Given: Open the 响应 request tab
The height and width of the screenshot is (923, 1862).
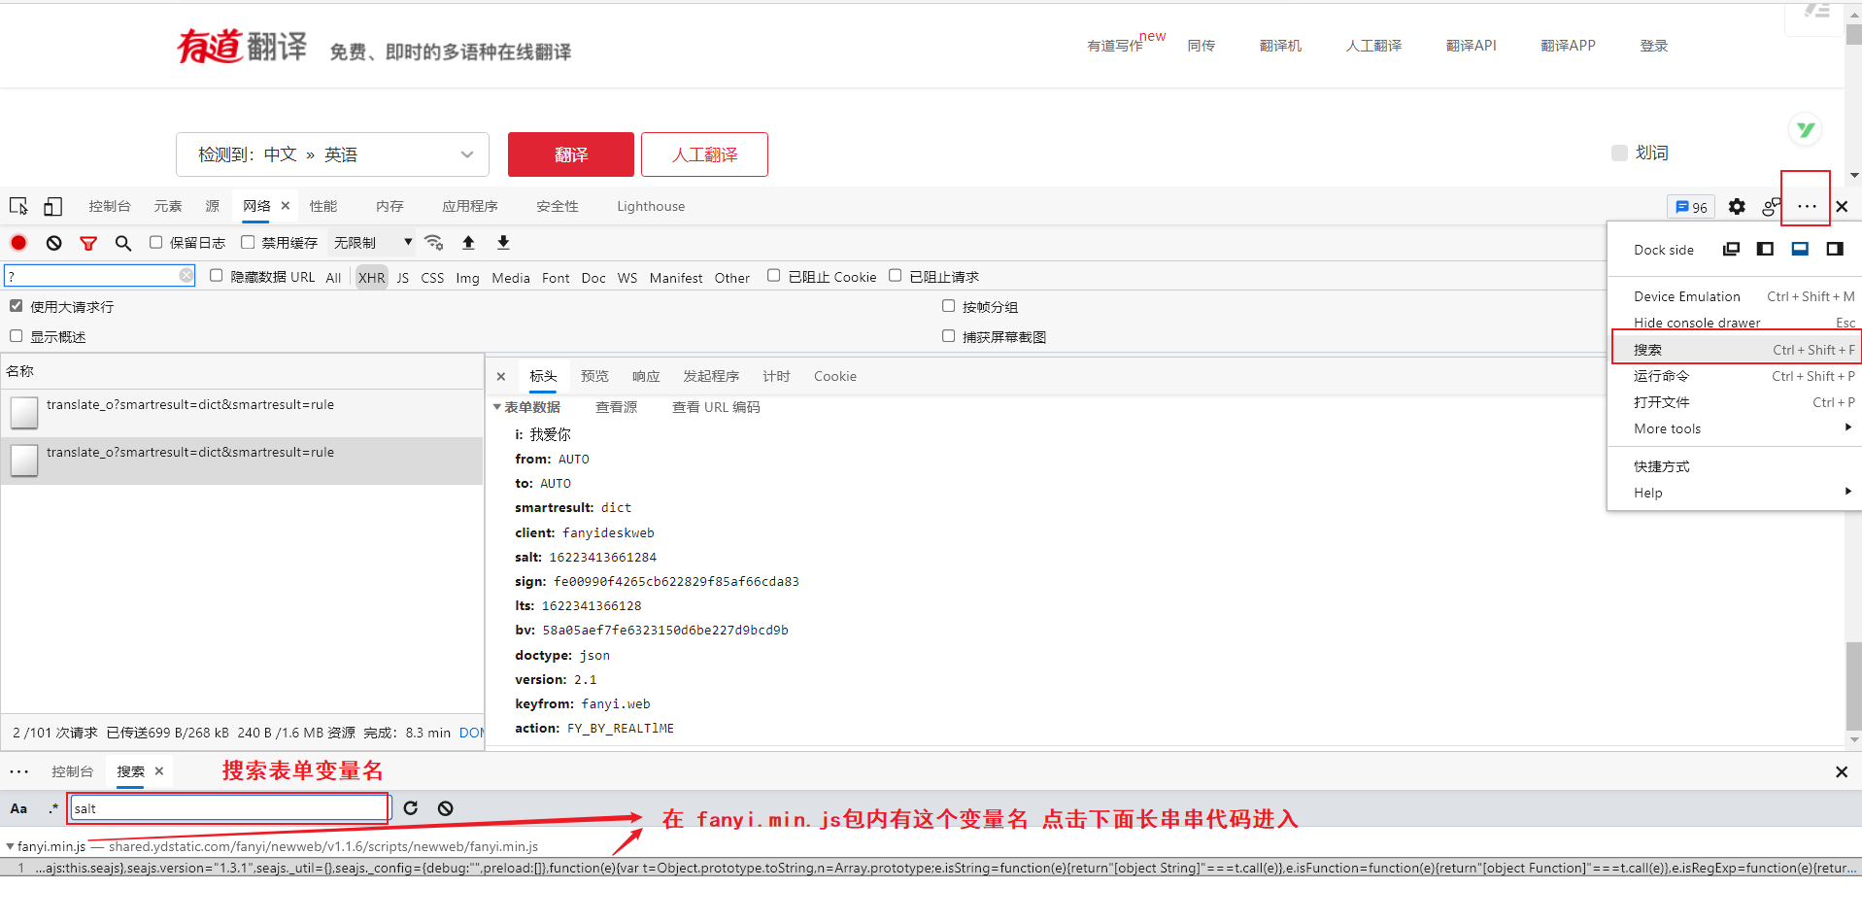Looking at the screenshot, I should (646, 377).
